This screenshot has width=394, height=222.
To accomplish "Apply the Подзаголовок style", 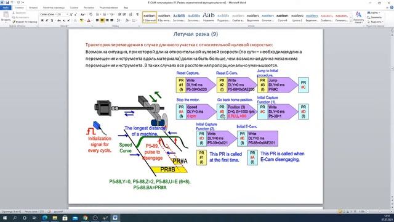I will 223,17.
